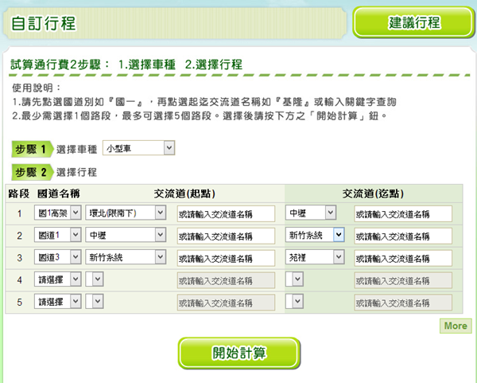Click the 國道名稱 column header
The image size is (477, 383).
click(x=58, y=193)
